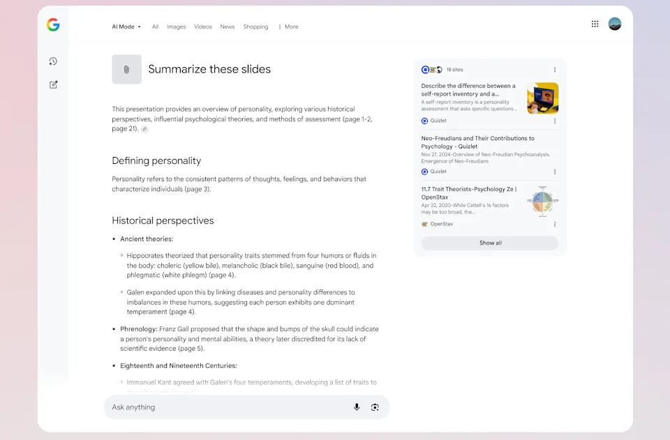The image size is (670, 440).
Task: Switch to the Shopping tab
Action: tap(255, 26)
